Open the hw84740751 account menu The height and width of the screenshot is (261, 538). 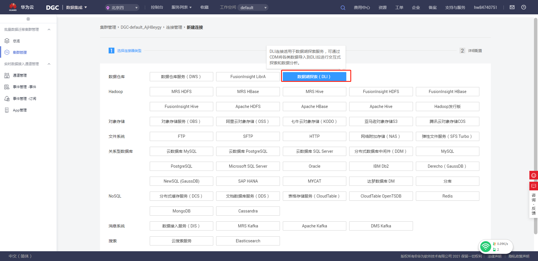click(485, 7)
